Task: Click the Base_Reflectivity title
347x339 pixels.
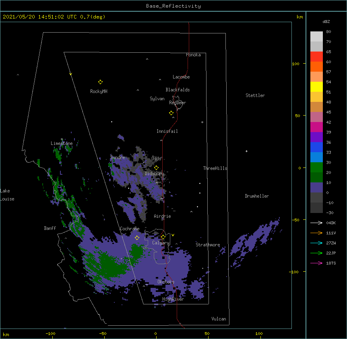Action: pos(173,6)
